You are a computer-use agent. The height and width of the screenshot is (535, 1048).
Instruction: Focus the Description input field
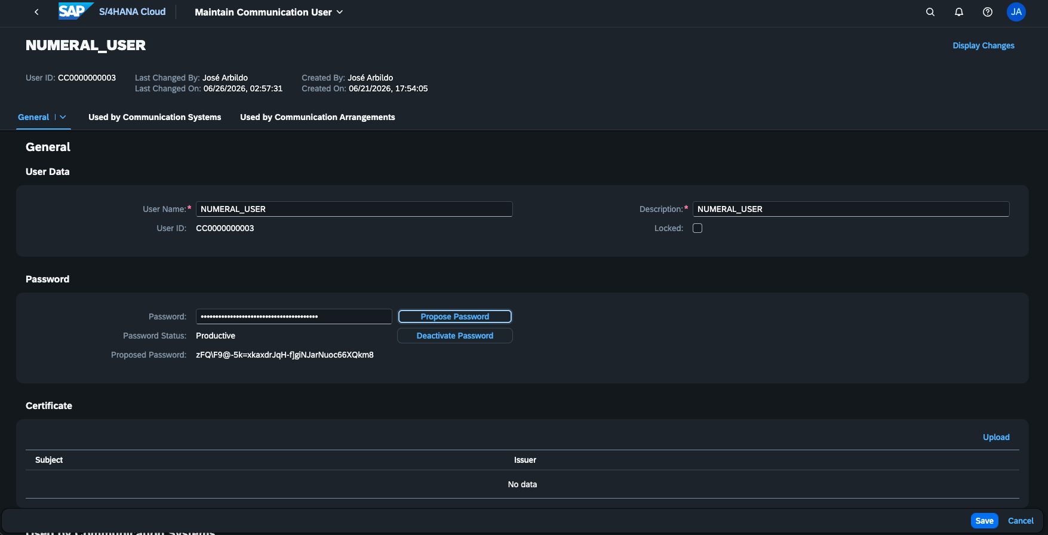click(x=851, y=209)
